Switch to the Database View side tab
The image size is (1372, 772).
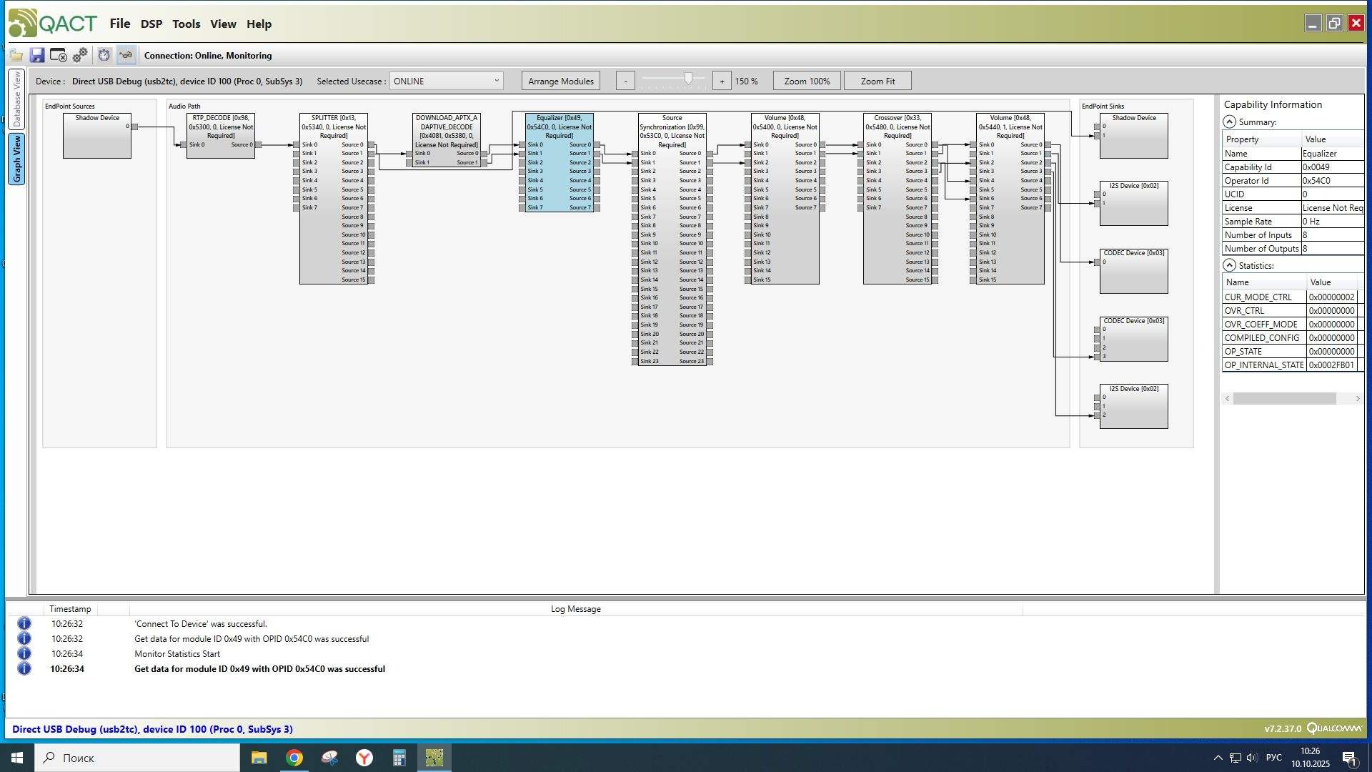pyautogui.click(x=16, y=99)
